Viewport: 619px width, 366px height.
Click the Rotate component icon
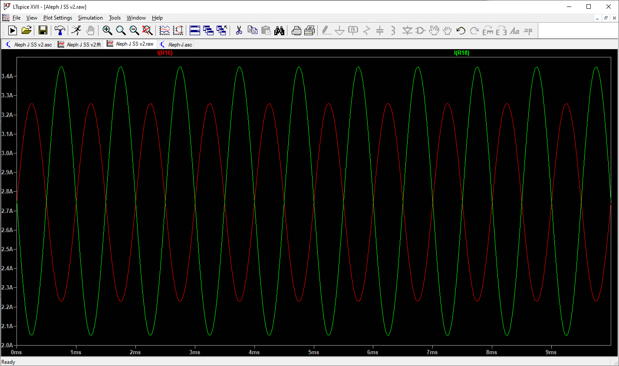click(488, 30)
